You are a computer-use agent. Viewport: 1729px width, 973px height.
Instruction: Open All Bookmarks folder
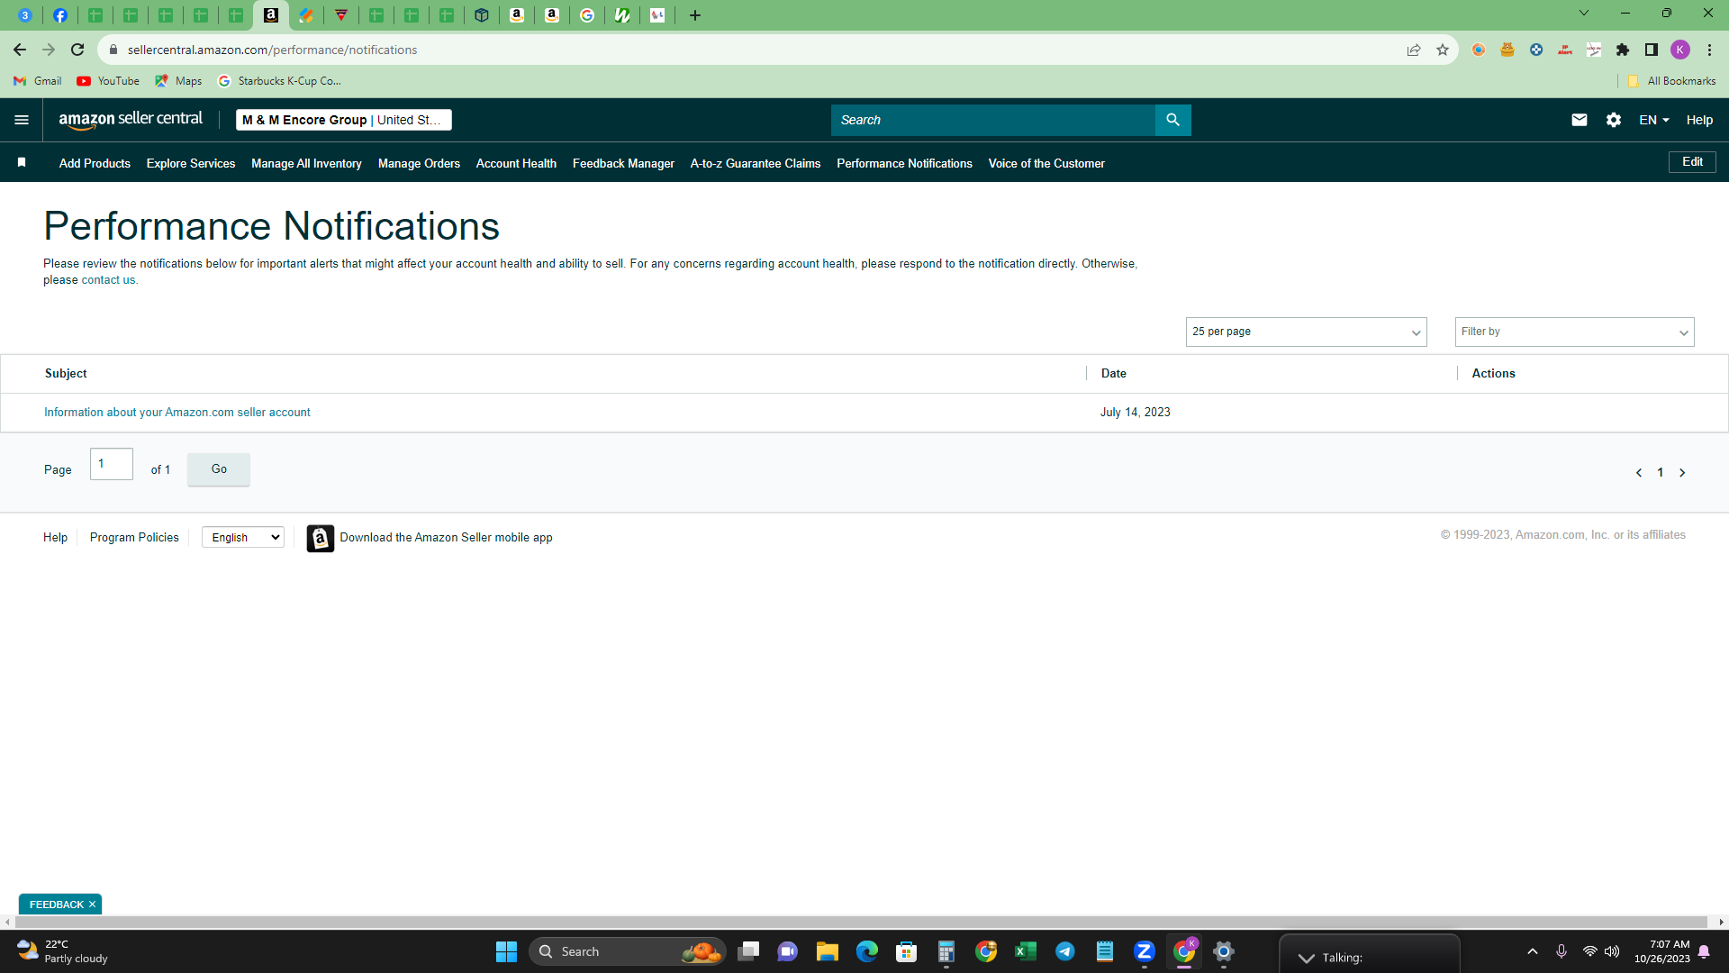click(1671, 81)
